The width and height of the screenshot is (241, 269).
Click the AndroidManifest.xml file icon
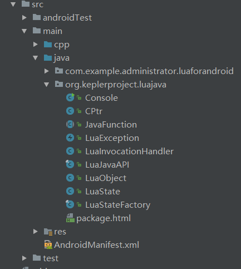[x=48, y=244]
